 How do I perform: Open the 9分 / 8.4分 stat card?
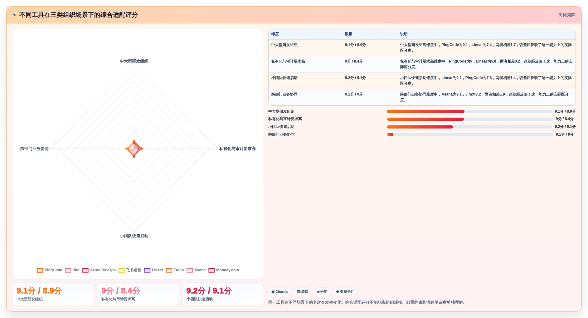pos(138,294)
